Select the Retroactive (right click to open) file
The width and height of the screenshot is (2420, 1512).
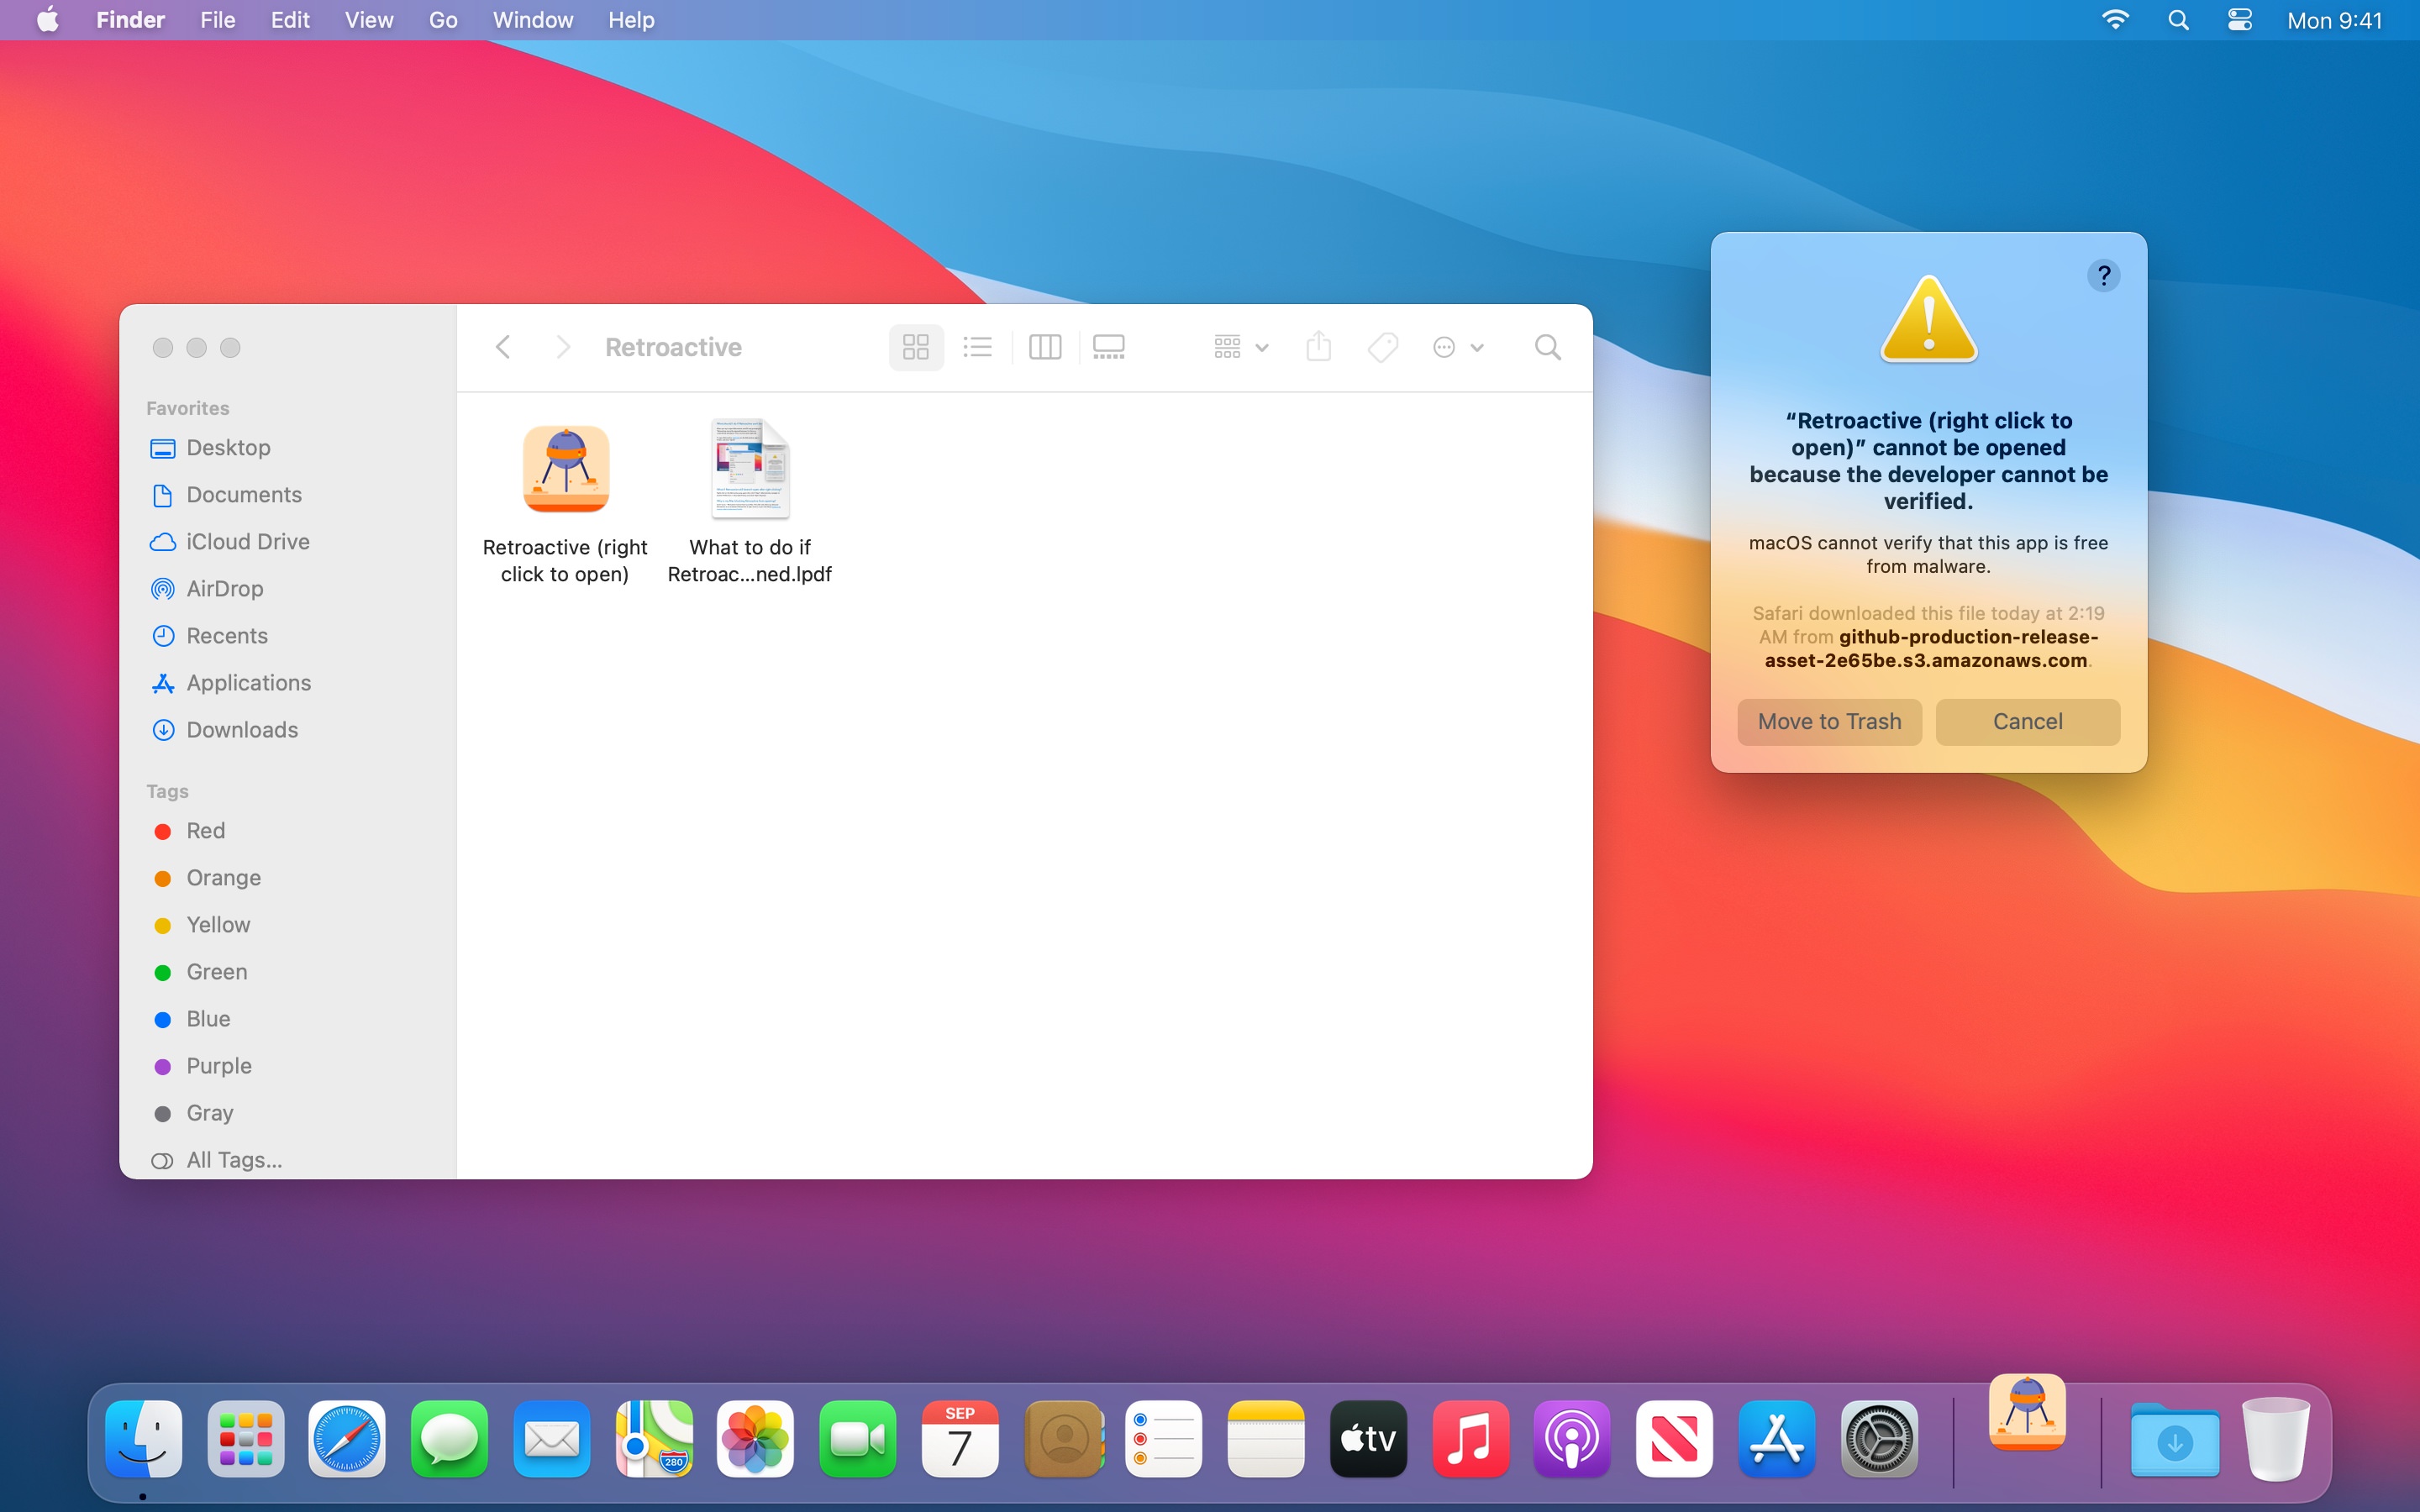point(565,470)
